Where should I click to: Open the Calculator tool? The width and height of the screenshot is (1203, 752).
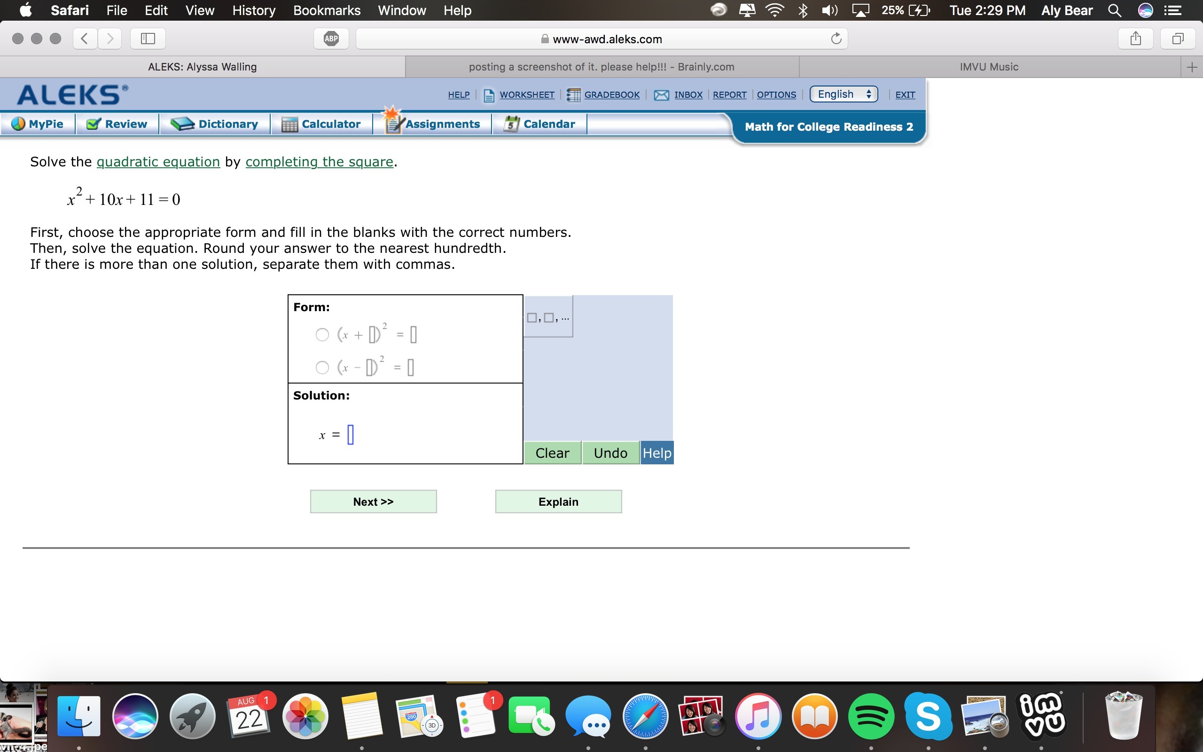(321, 124)
